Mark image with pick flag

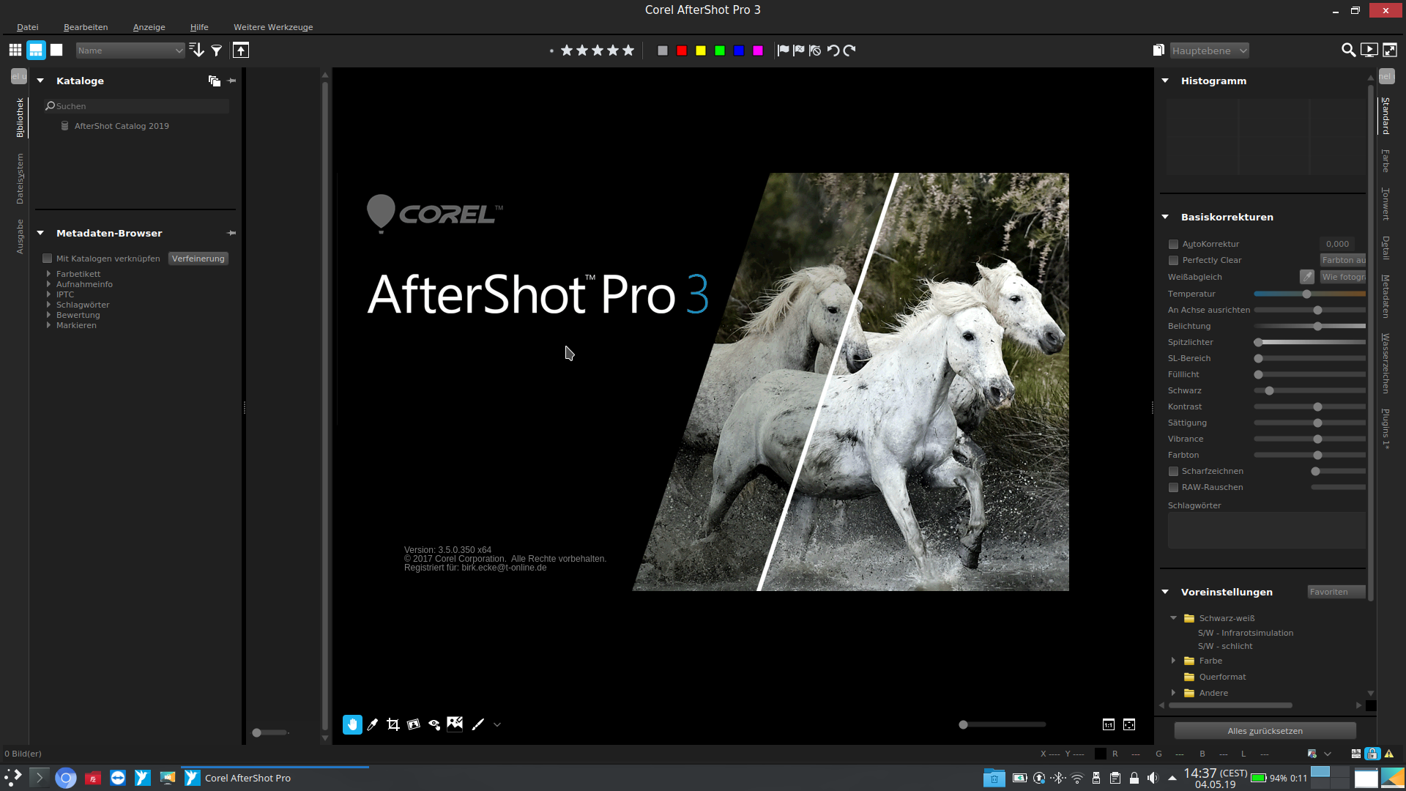tap(783, 51)
